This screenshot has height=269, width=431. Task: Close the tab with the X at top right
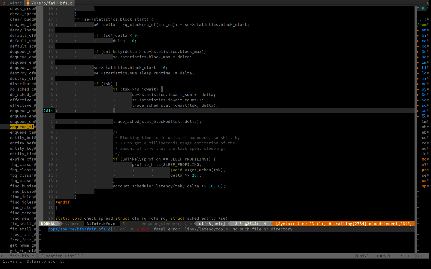coord(427,3)
